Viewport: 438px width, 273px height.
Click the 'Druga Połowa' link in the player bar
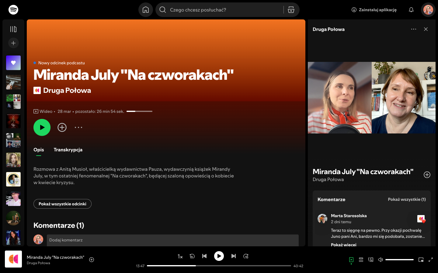pyautogui.click(x=38, y=263)
